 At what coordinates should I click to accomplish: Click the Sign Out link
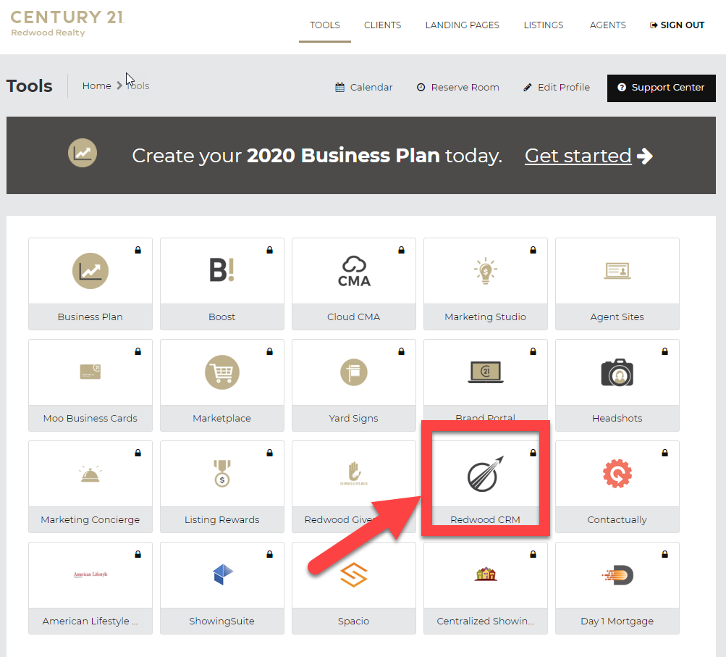(677, 25)
